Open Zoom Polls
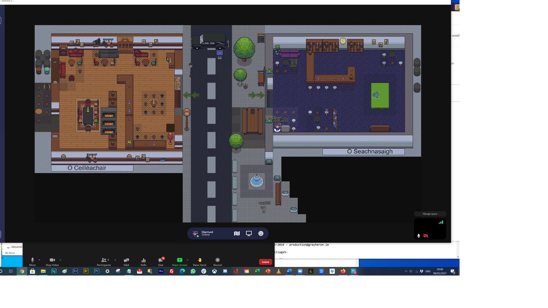The width and height of the screenshot is (548, 308). pos(143,261)
